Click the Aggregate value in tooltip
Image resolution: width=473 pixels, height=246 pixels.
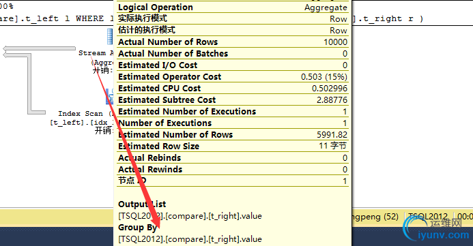tap(326, 7)
